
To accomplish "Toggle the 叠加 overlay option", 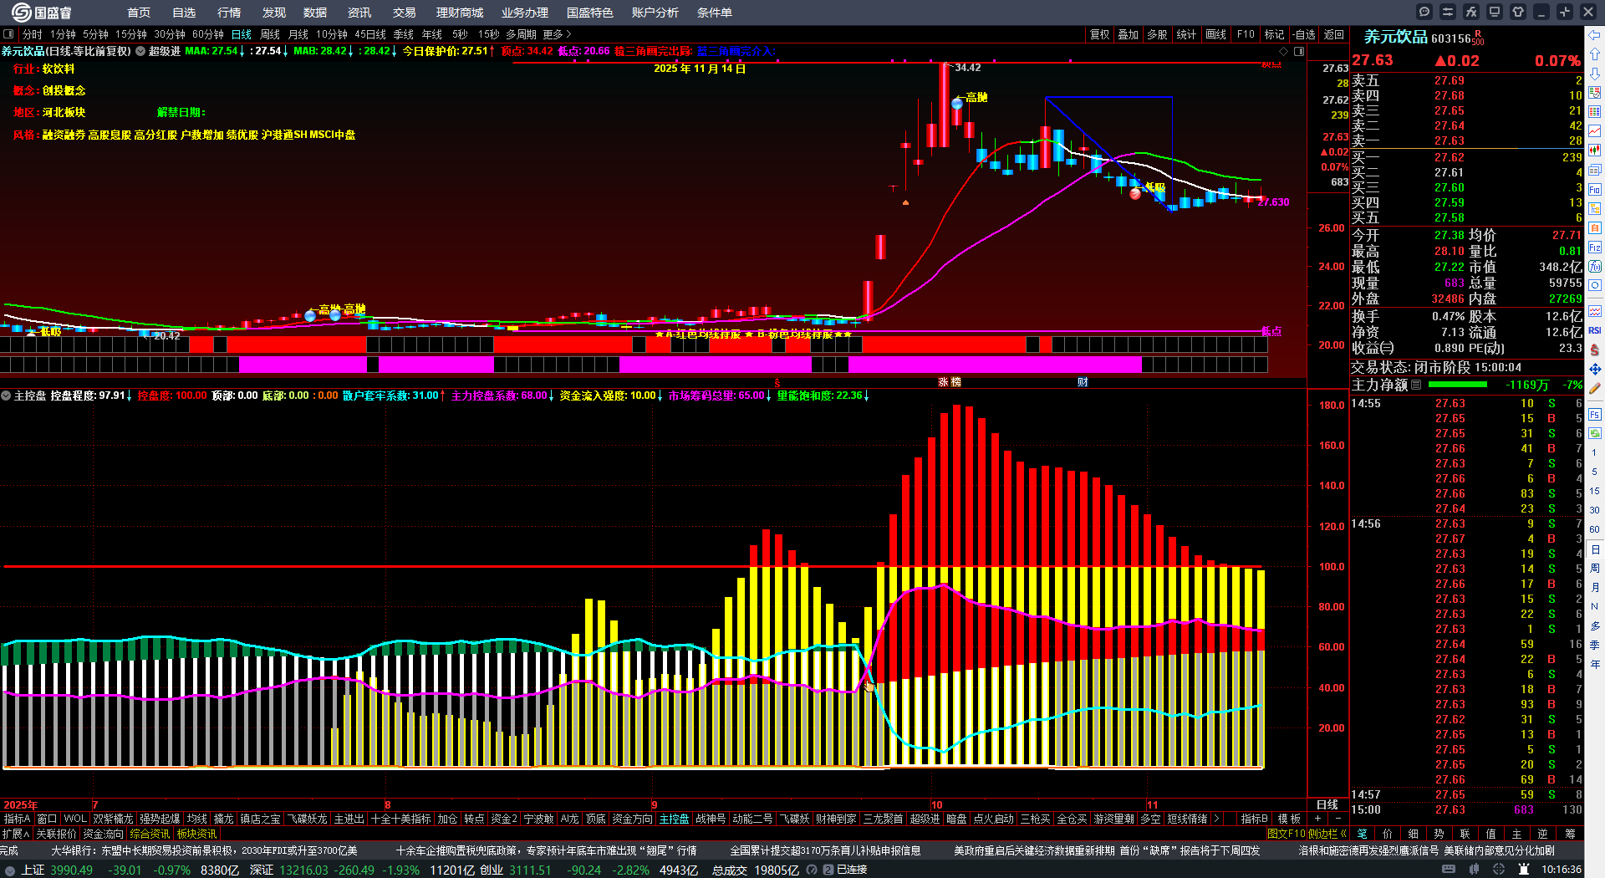I will coord(1129,34).
